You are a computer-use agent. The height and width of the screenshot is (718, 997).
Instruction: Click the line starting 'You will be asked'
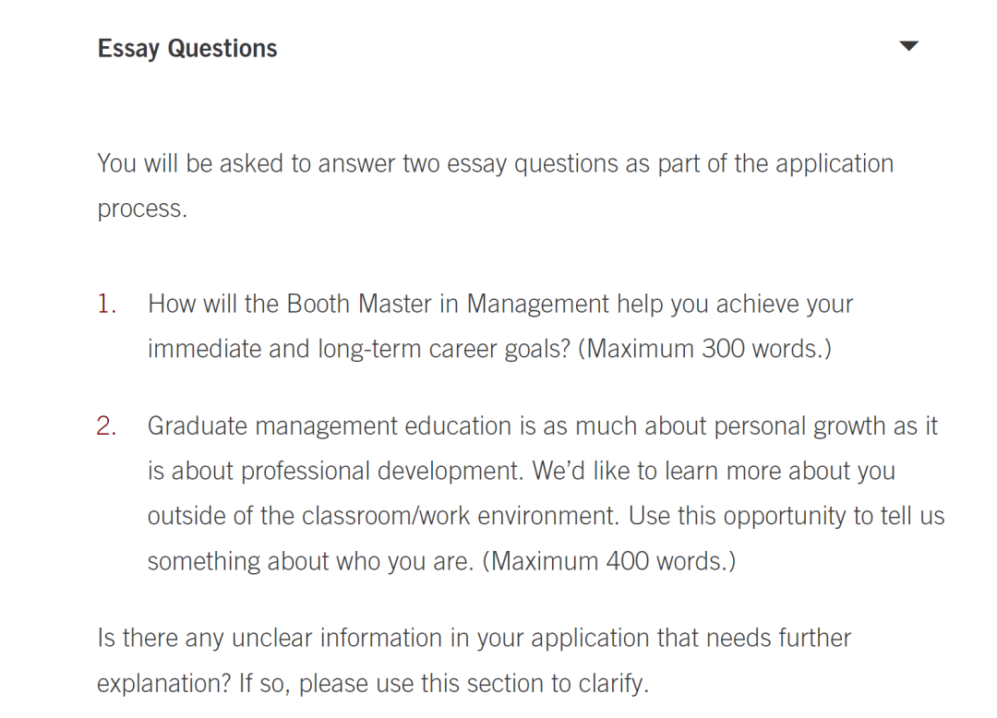pos(496,164)
